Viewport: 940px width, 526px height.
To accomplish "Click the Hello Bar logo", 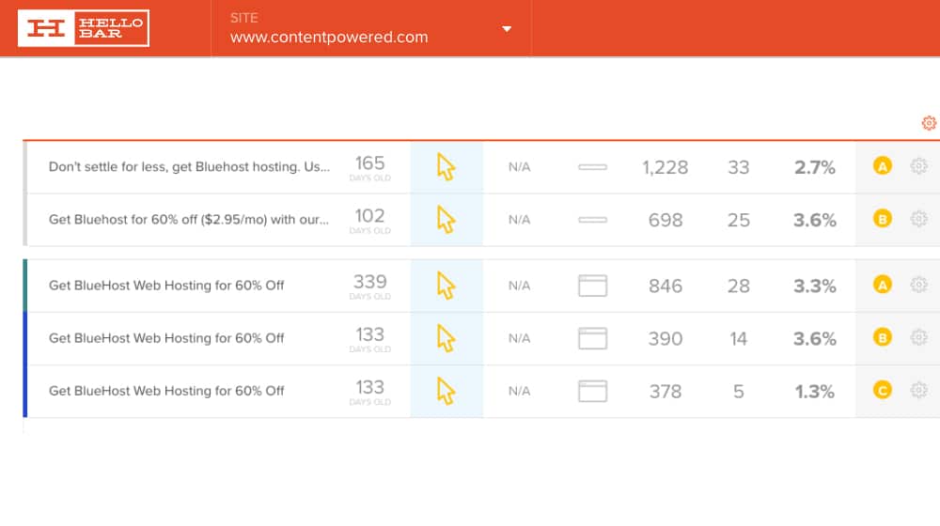I will (x=84, y=28).
